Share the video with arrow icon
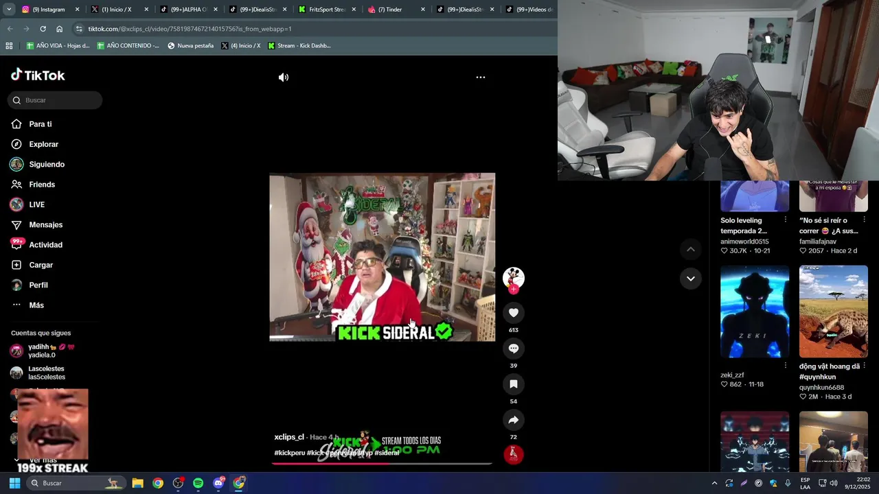This screenshot has width=879, height=494. pyautogui.click(x=513, y=420)
